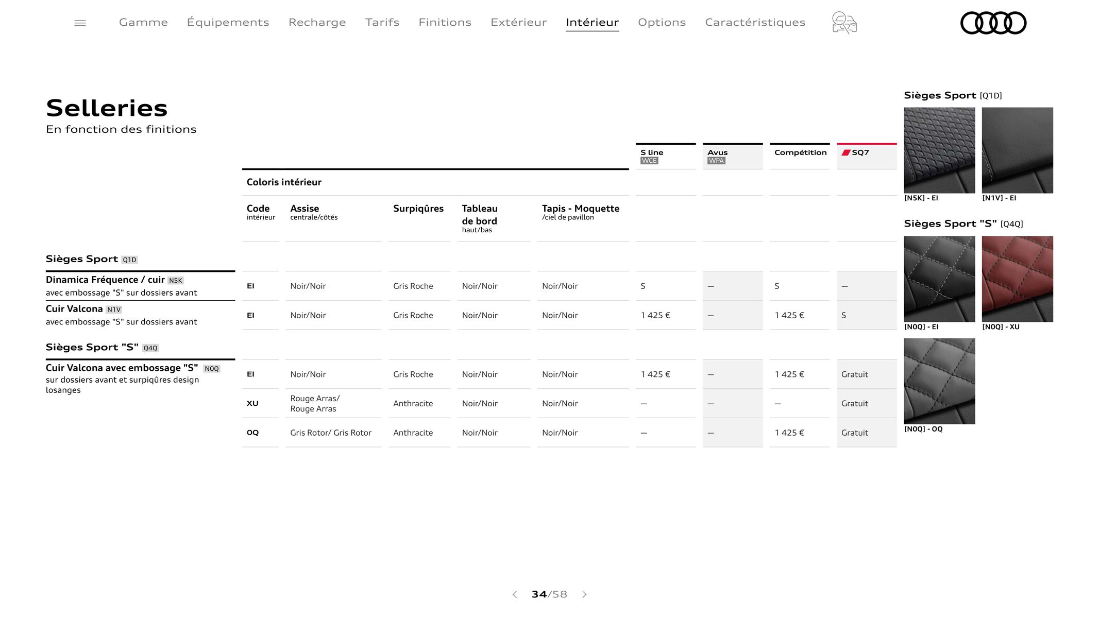Click the Cuir Valcona N1V row label
1099x618 pixels.
pos(122,315)
